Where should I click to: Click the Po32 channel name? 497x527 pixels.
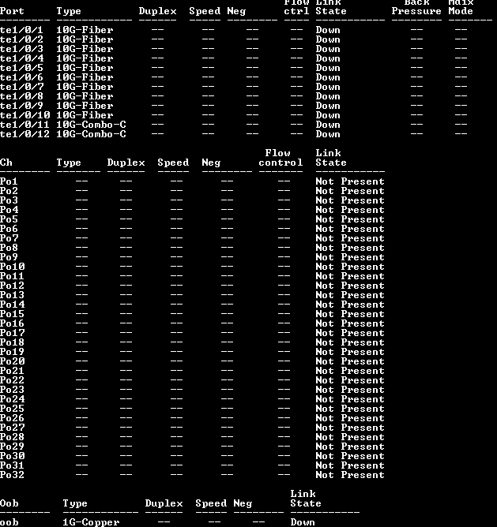coord(12,475)
